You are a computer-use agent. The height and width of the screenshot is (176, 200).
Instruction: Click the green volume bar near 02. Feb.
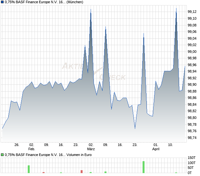(29, 169)
